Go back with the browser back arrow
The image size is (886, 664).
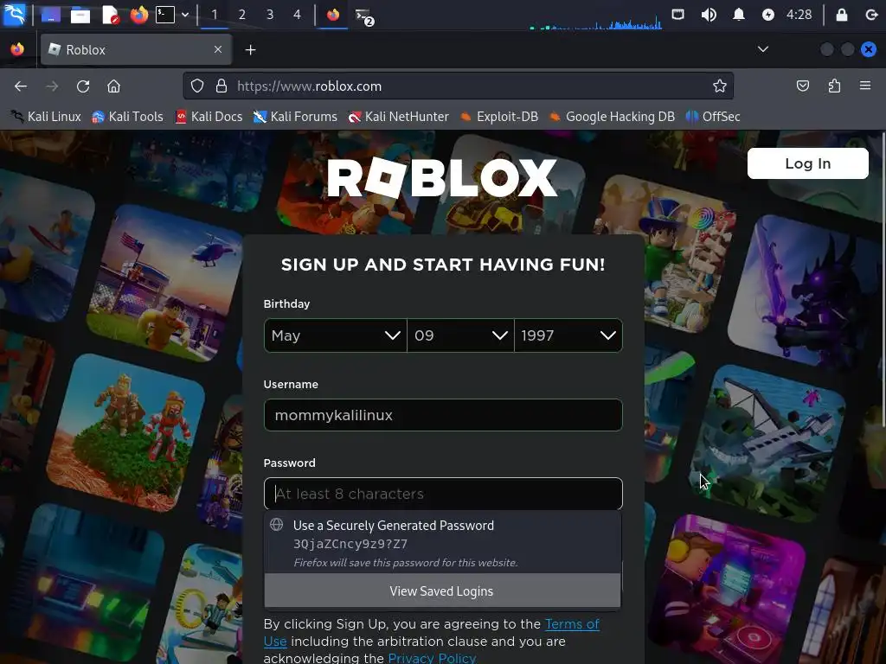(21, 86)
